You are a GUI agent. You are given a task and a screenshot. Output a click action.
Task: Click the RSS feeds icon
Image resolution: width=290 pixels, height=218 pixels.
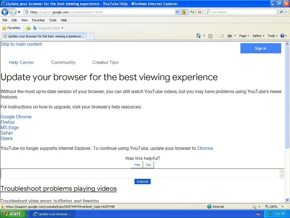pos(210,36)
